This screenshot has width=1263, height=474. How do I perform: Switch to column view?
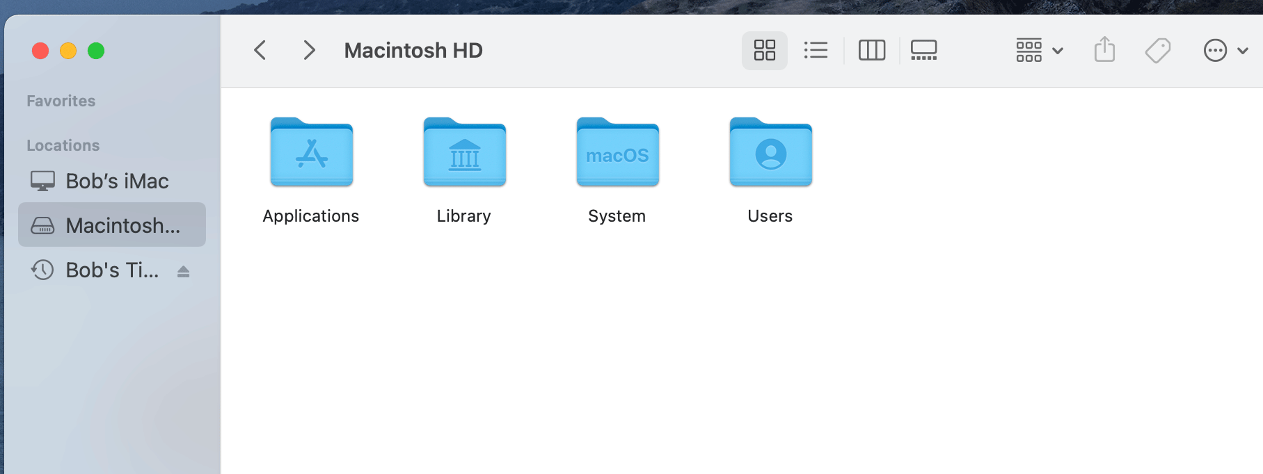(871, 50)
